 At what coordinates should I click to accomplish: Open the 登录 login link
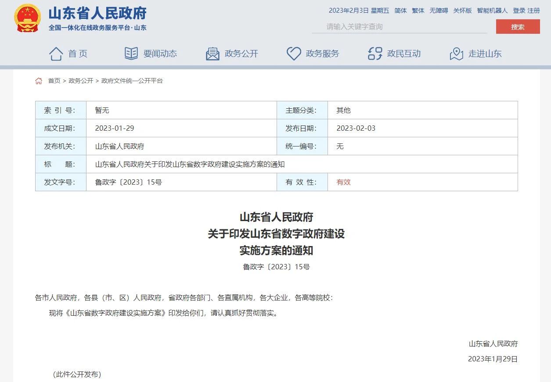[x=519, y=11]
